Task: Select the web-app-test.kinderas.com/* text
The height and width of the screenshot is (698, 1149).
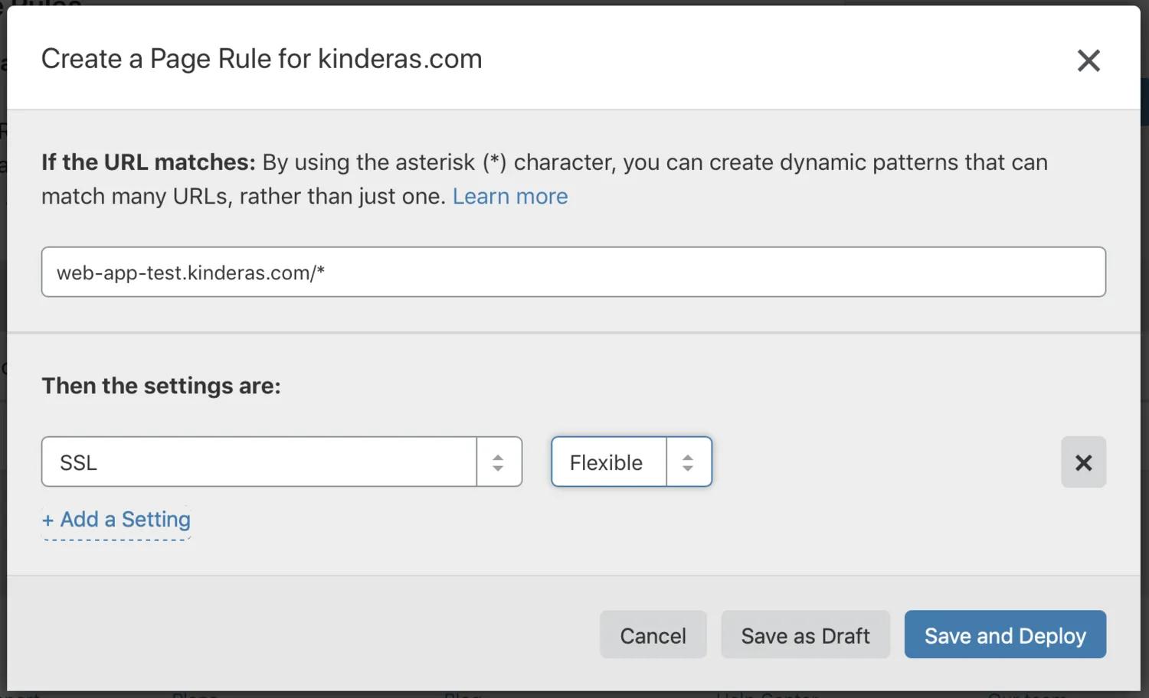Action: click(x=189, y=272)
